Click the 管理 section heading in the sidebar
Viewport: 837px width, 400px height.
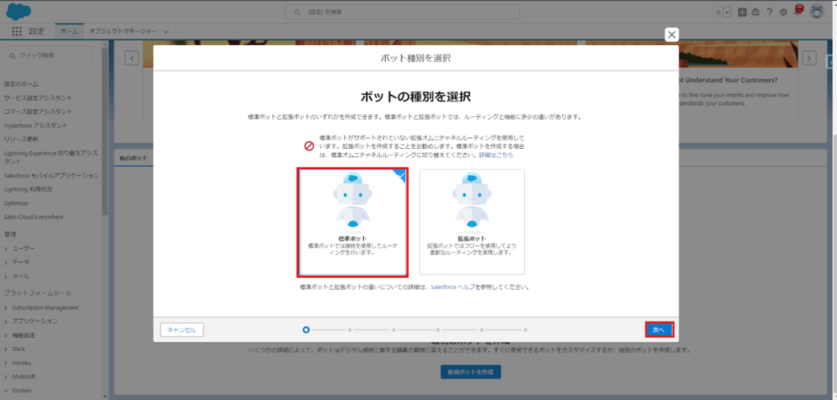click(x=11, y=235)
